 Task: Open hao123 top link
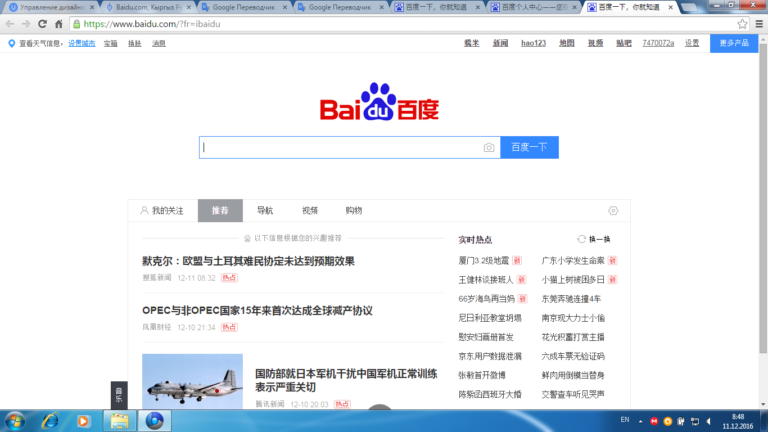[x=534, y=43]
